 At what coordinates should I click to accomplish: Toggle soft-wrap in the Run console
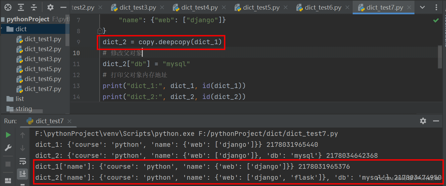[x=23, y=162]
